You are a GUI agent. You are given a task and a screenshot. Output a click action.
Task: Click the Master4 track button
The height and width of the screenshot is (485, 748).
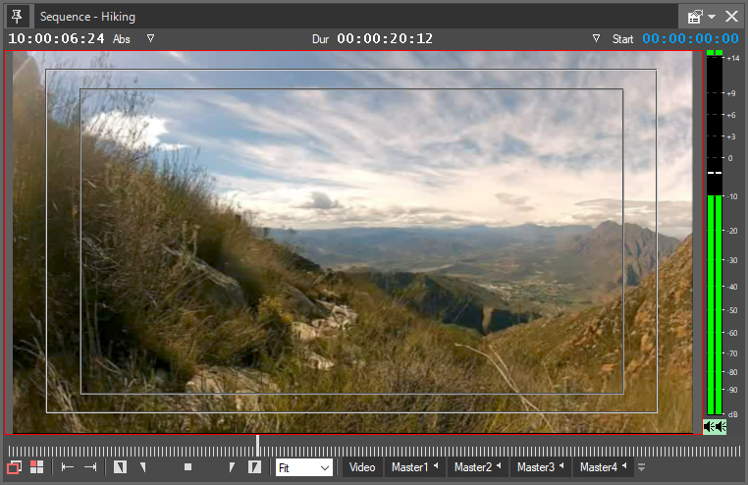pyautogui.click(x=603, y=468)
